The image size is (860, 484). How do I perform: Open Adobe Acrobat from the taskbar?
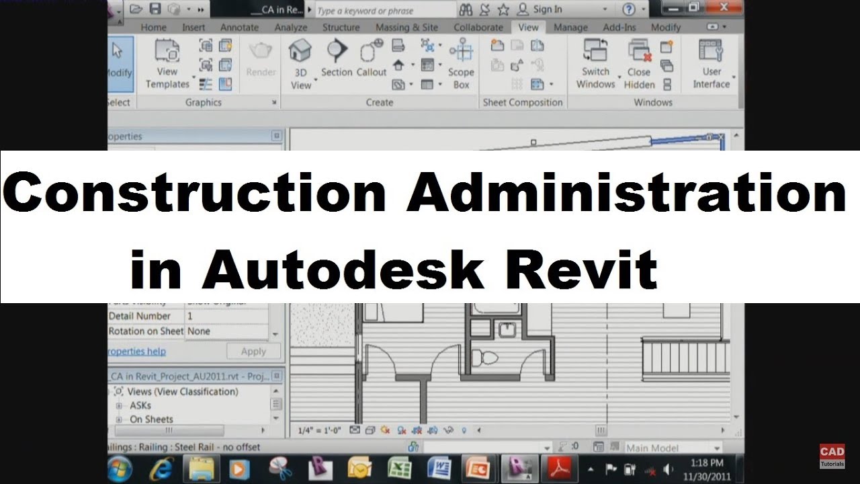coord(560,468)
